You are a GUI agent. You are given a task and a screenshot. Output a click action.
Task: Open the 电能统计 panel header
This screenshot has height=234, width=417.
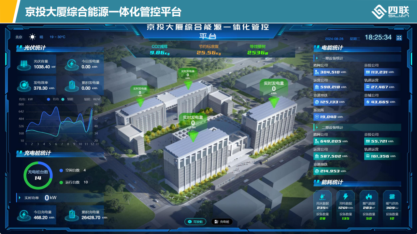click(x=357, y=48)
